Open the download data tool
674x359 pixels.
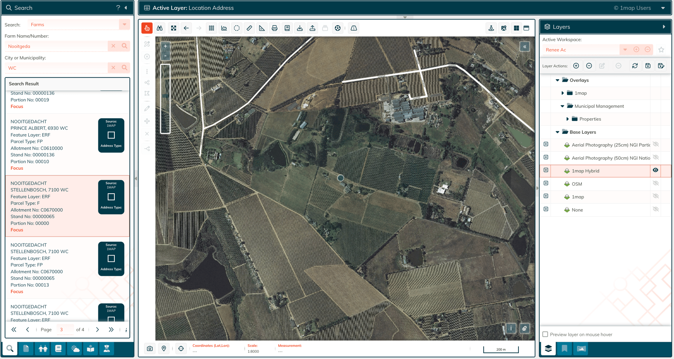click(300, 28)
